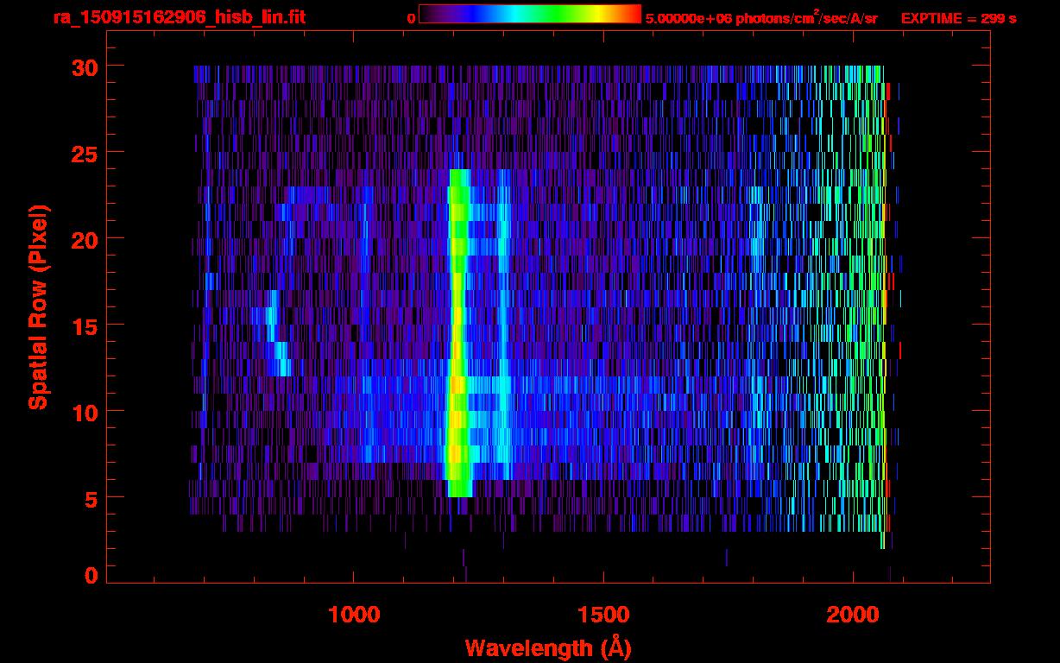1060x663 pixels.
Task: Click the x-axis tick label 1000
Action: 355,615
